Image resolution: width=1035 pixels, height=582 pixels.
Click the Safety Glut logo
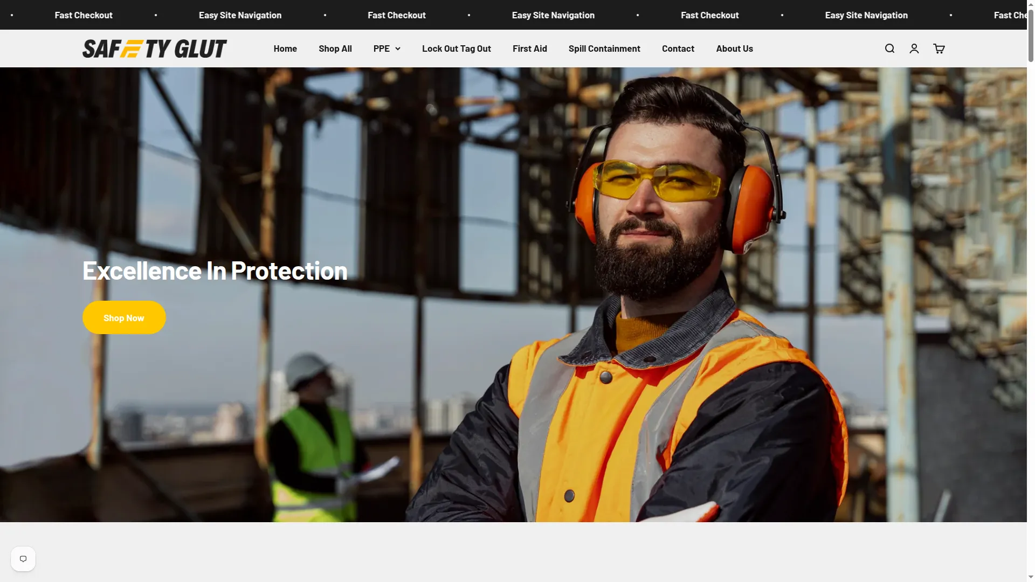tap(155, 48)
